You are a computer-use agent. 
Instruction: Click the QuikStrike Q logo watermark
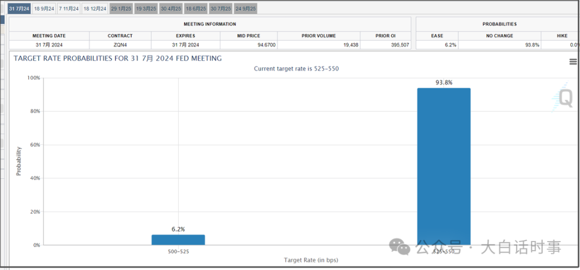pos(565,98)
